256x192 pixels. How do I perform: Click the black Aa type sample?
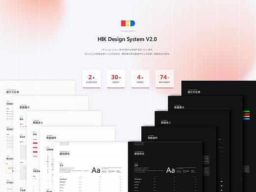(96, 170)
